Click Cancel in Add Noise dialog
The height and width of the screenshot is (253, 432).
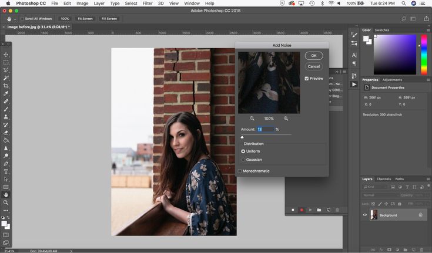pyautogui.click(x=313, y=66)
